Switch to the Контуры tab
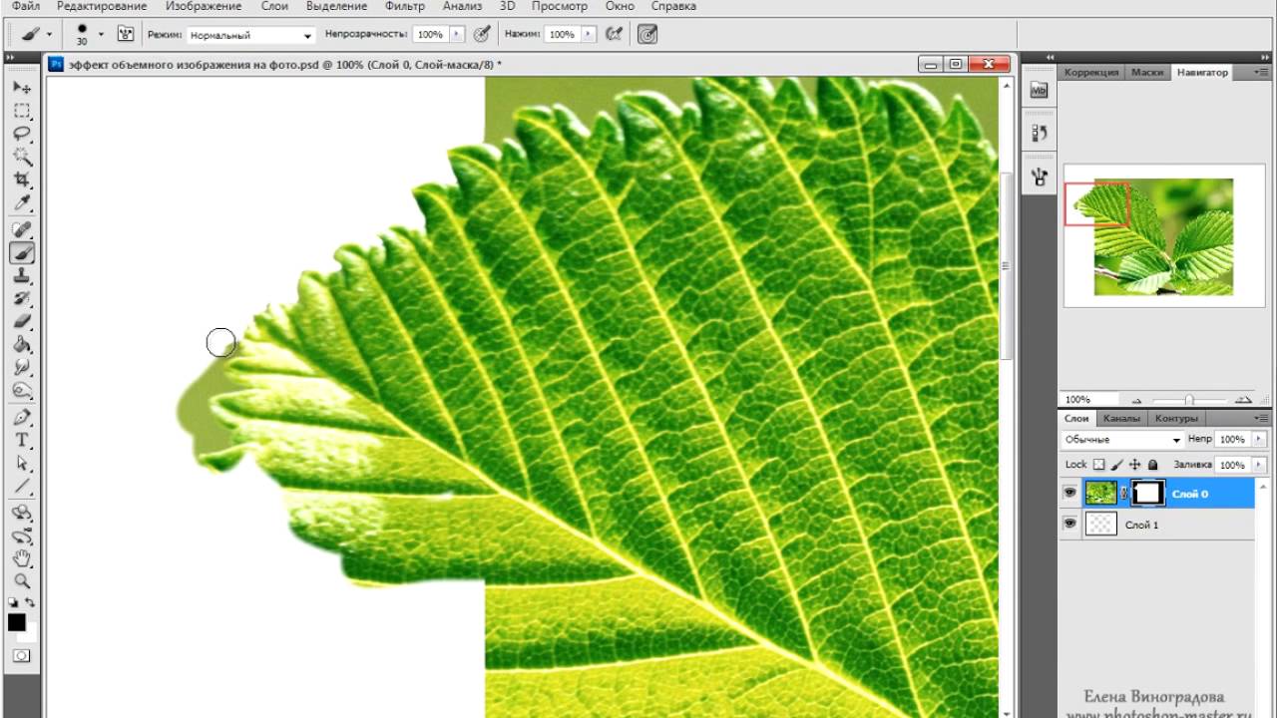Image resolution: width=1277 pixels, height=718 pixels. pos(1176,419)
